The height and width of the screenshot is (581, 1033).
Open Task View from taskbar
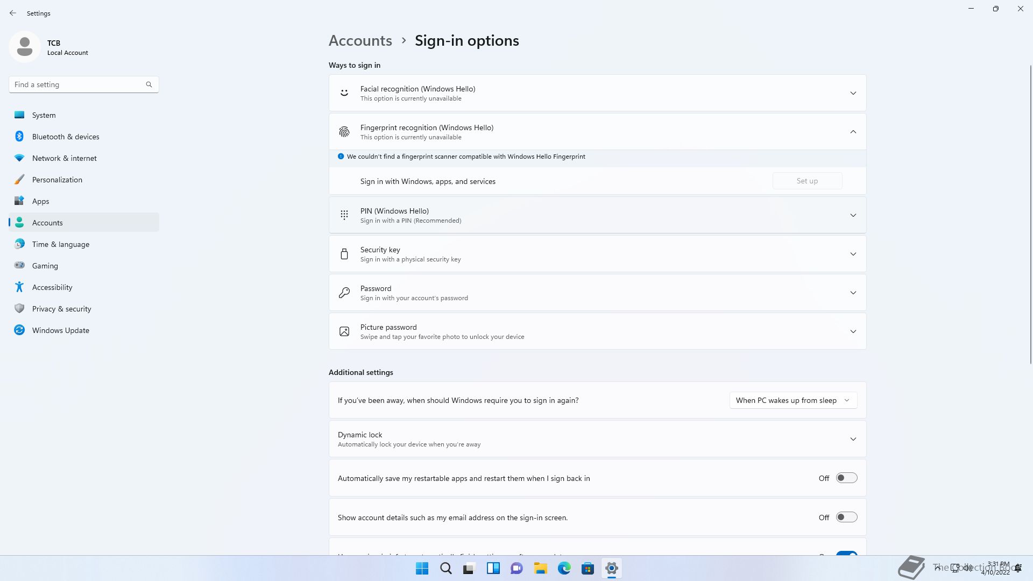[x=470, y=568]
